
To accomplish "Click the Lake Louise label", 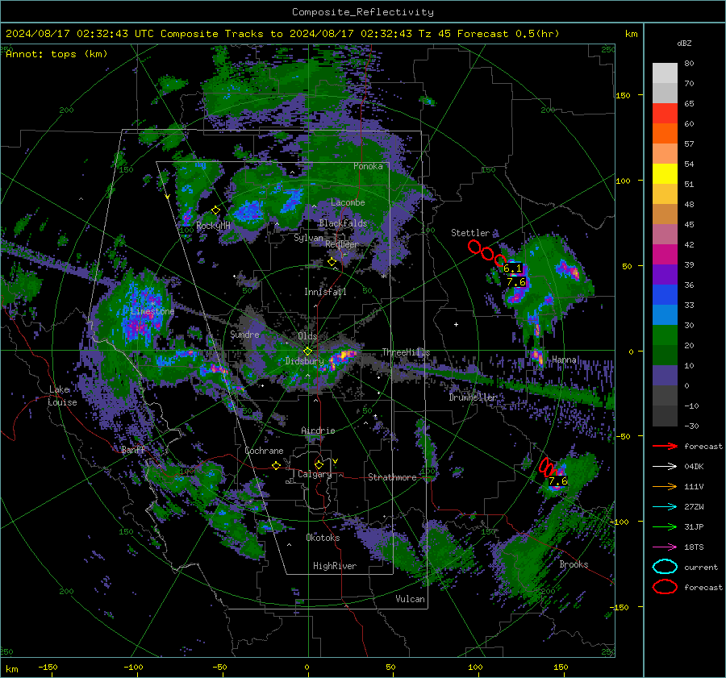I will point(62,396).
